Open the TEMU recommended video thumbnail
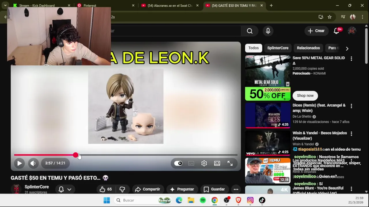The width and height of the screenshot is (369, 207). pos(268,170)
